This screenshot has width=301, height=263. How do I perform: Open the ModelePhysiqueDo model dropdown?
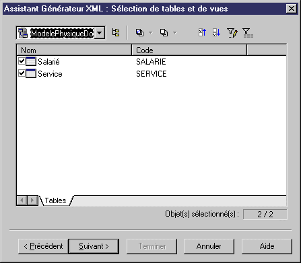tap(99, 33)
